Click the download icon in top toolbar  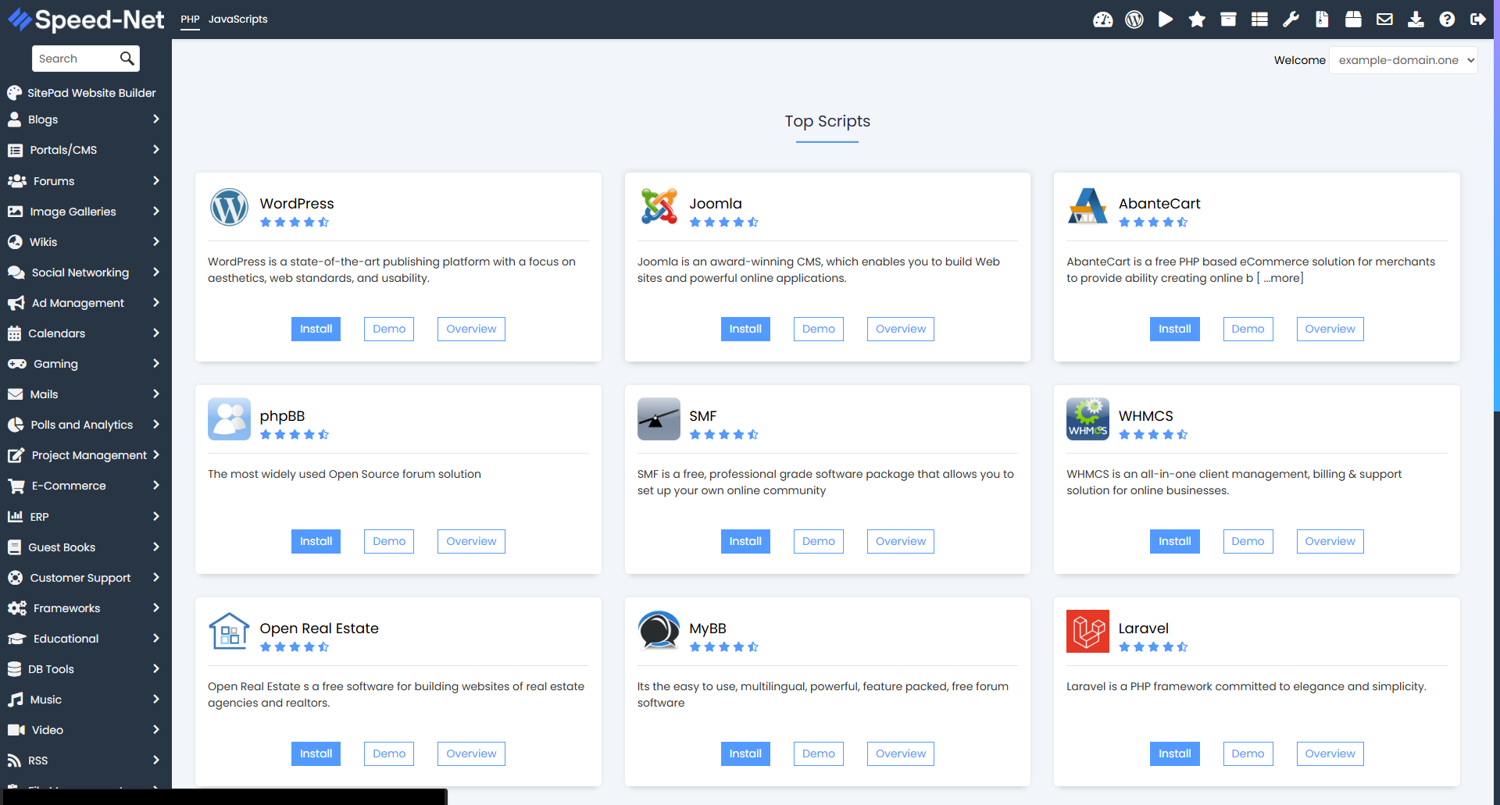tap(1416, 20)
